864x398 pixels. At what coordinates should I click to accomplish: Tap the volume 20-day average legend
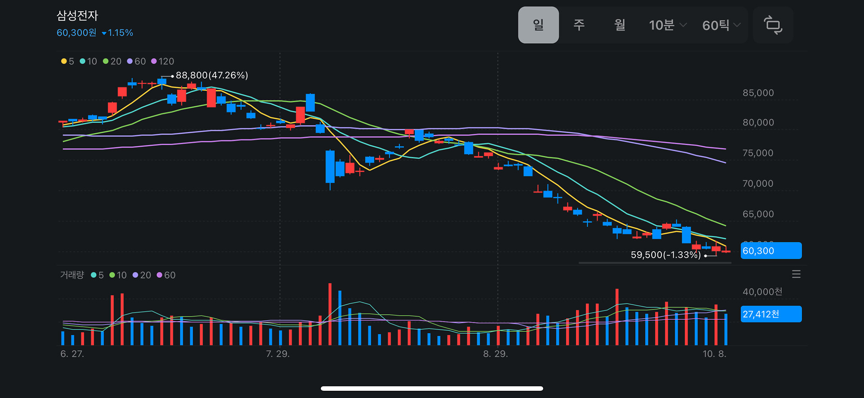point(142,275)
